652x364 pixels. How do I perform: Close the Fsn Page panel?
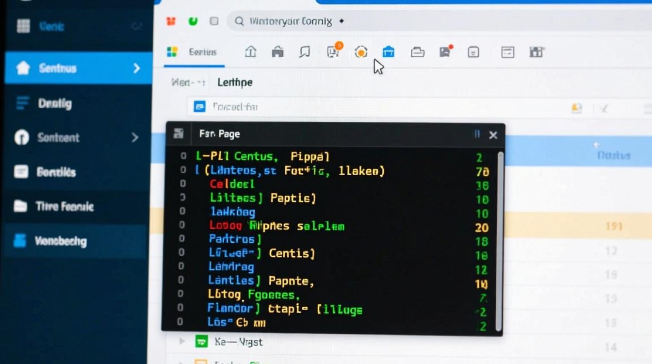tap(493, 135)
